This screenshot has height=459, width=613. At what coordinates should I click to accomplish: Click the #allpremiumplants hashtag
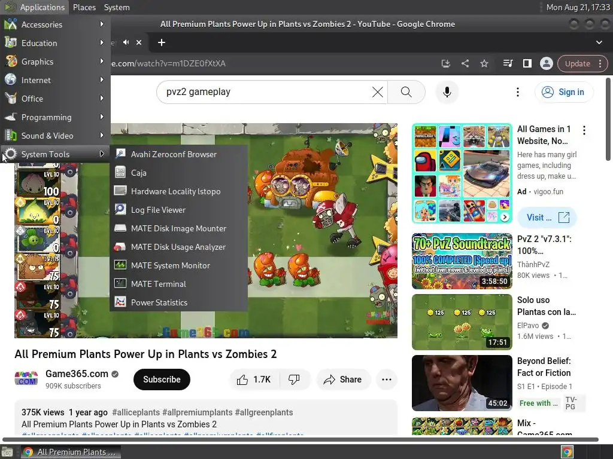[x=197, y=412]
